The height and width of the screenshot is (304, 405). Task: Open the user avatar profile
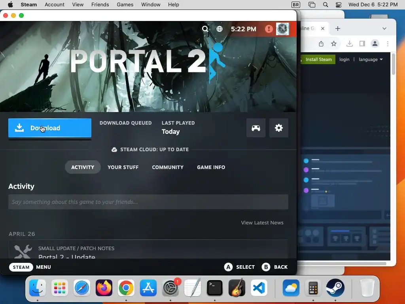[x=282, y=28]
